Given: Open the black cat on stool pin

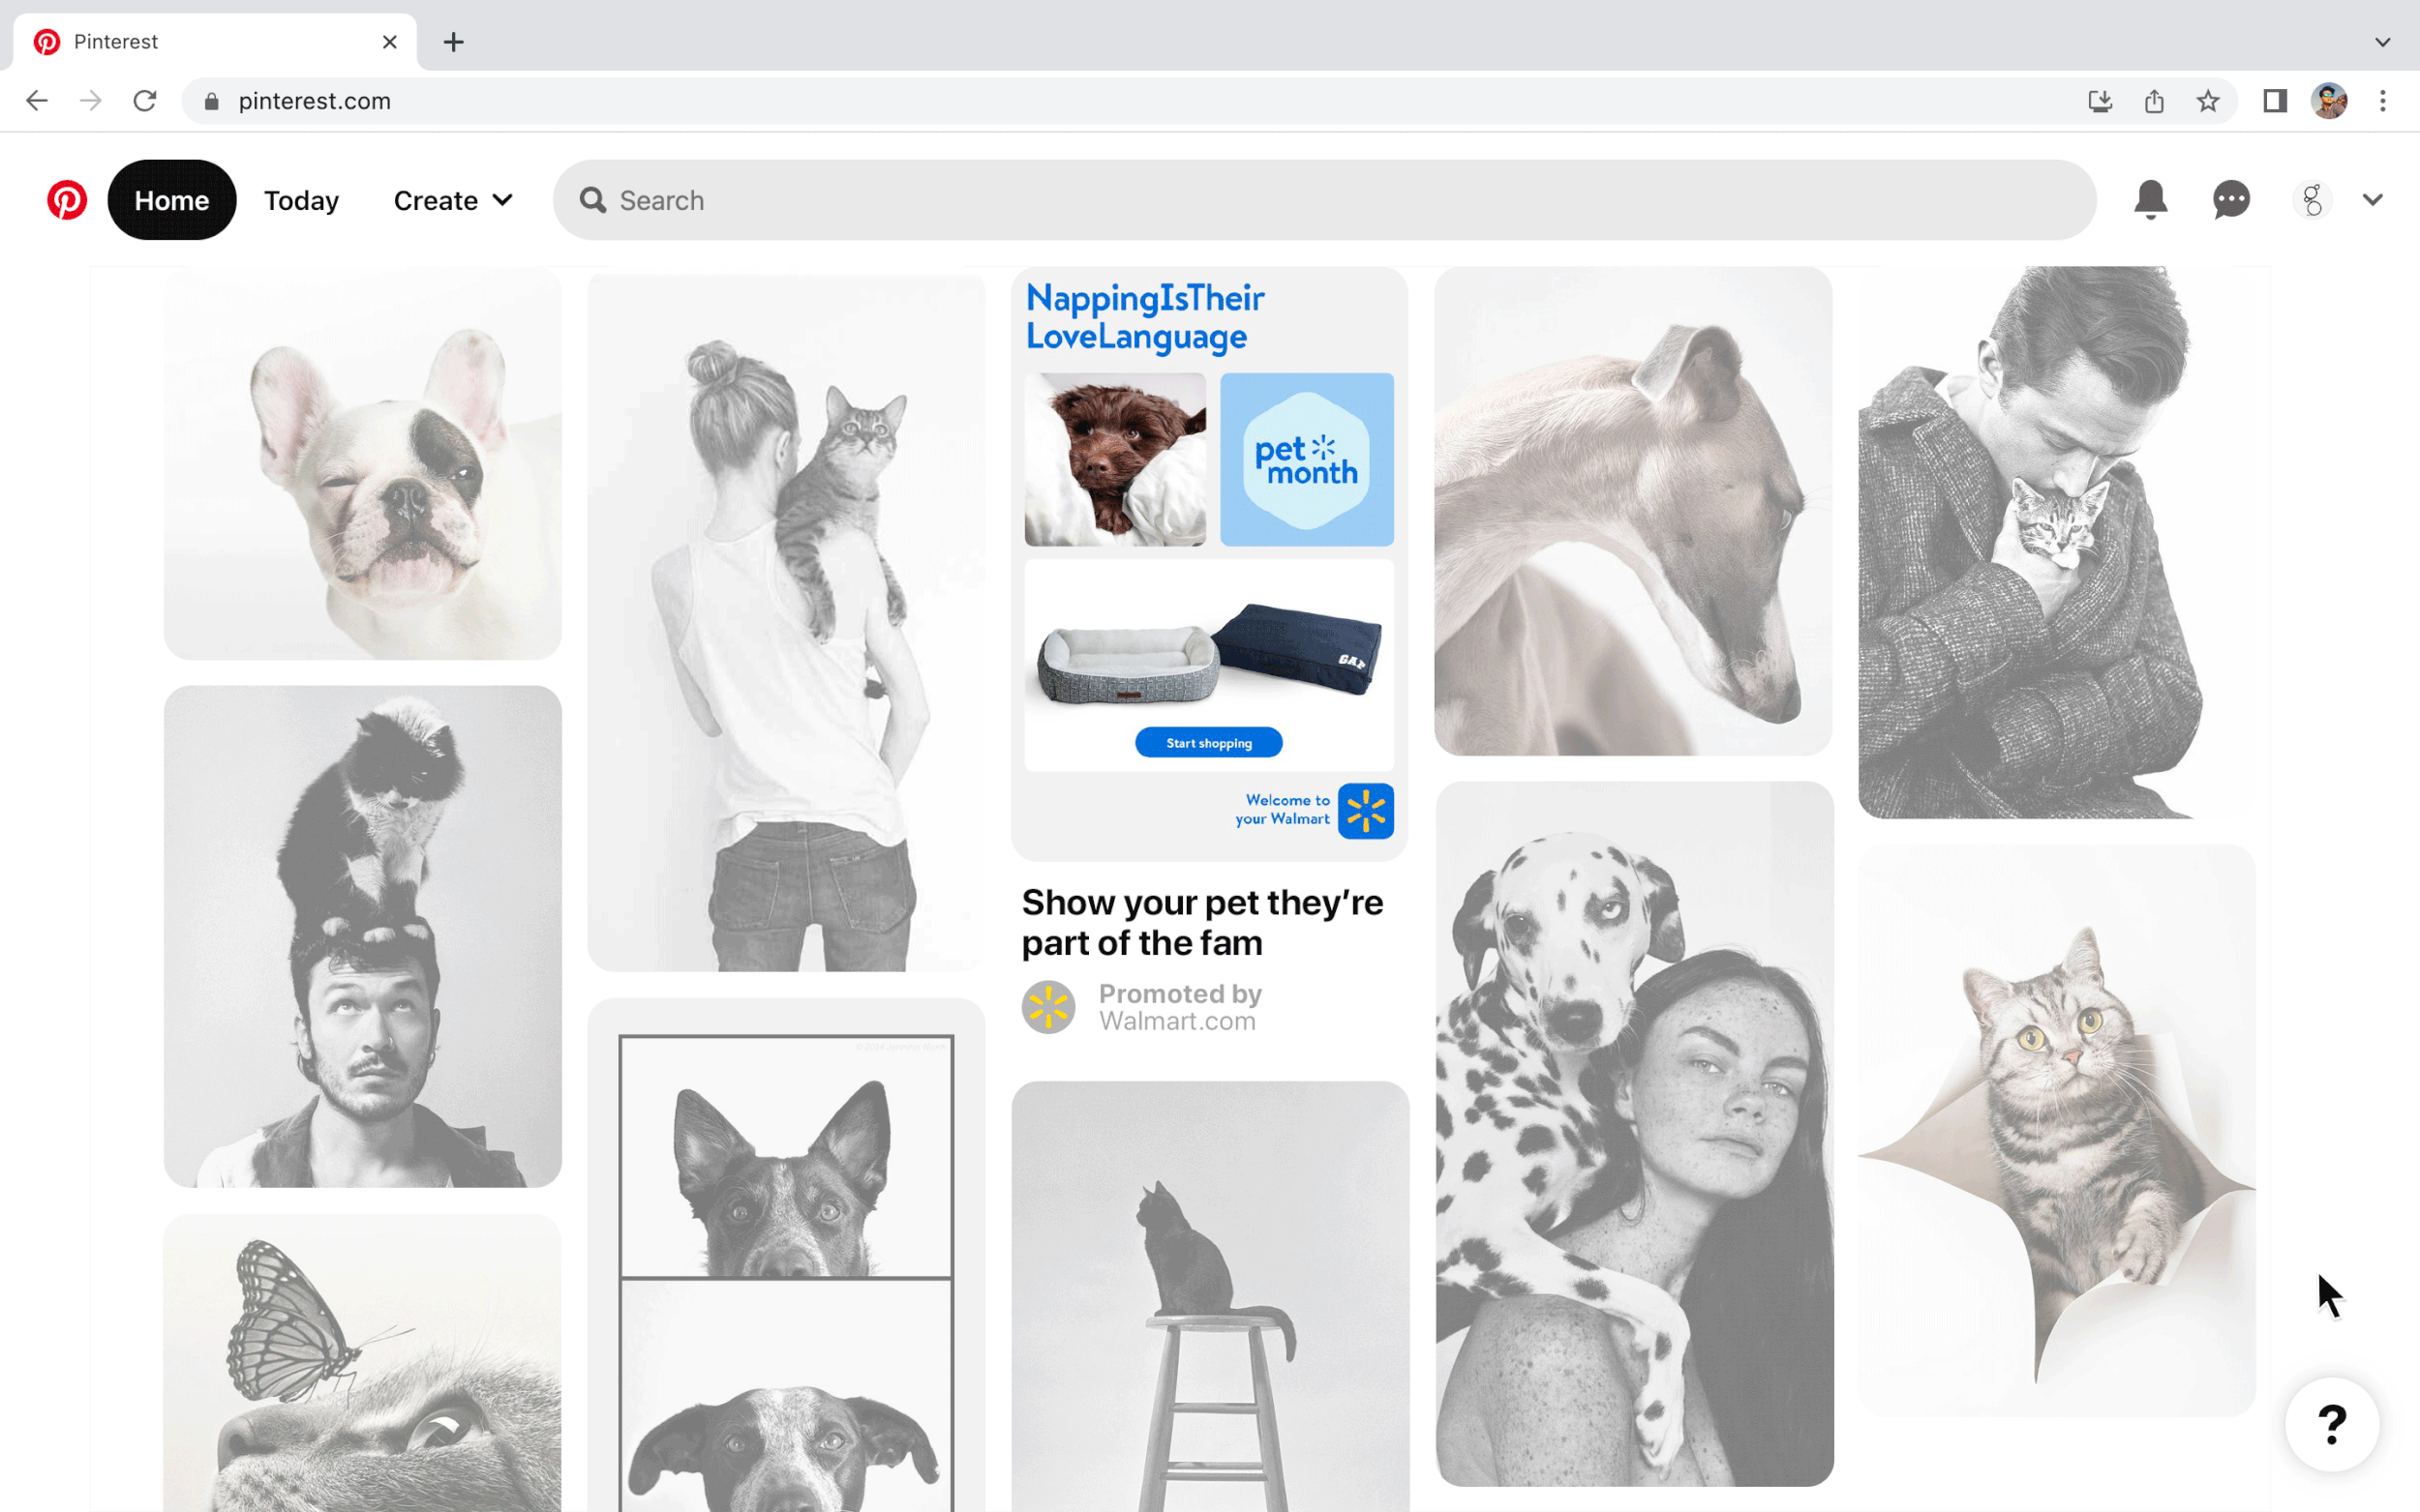Looking at the screenshot, I should [x=1211, y=1296].
